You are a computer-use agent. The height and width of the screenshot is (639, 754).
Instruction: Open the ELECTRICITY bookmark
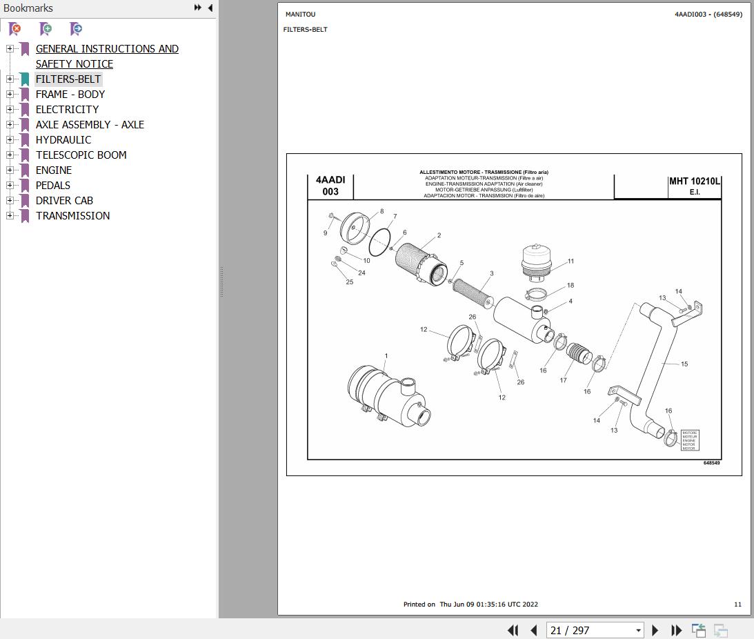point(68,109)
